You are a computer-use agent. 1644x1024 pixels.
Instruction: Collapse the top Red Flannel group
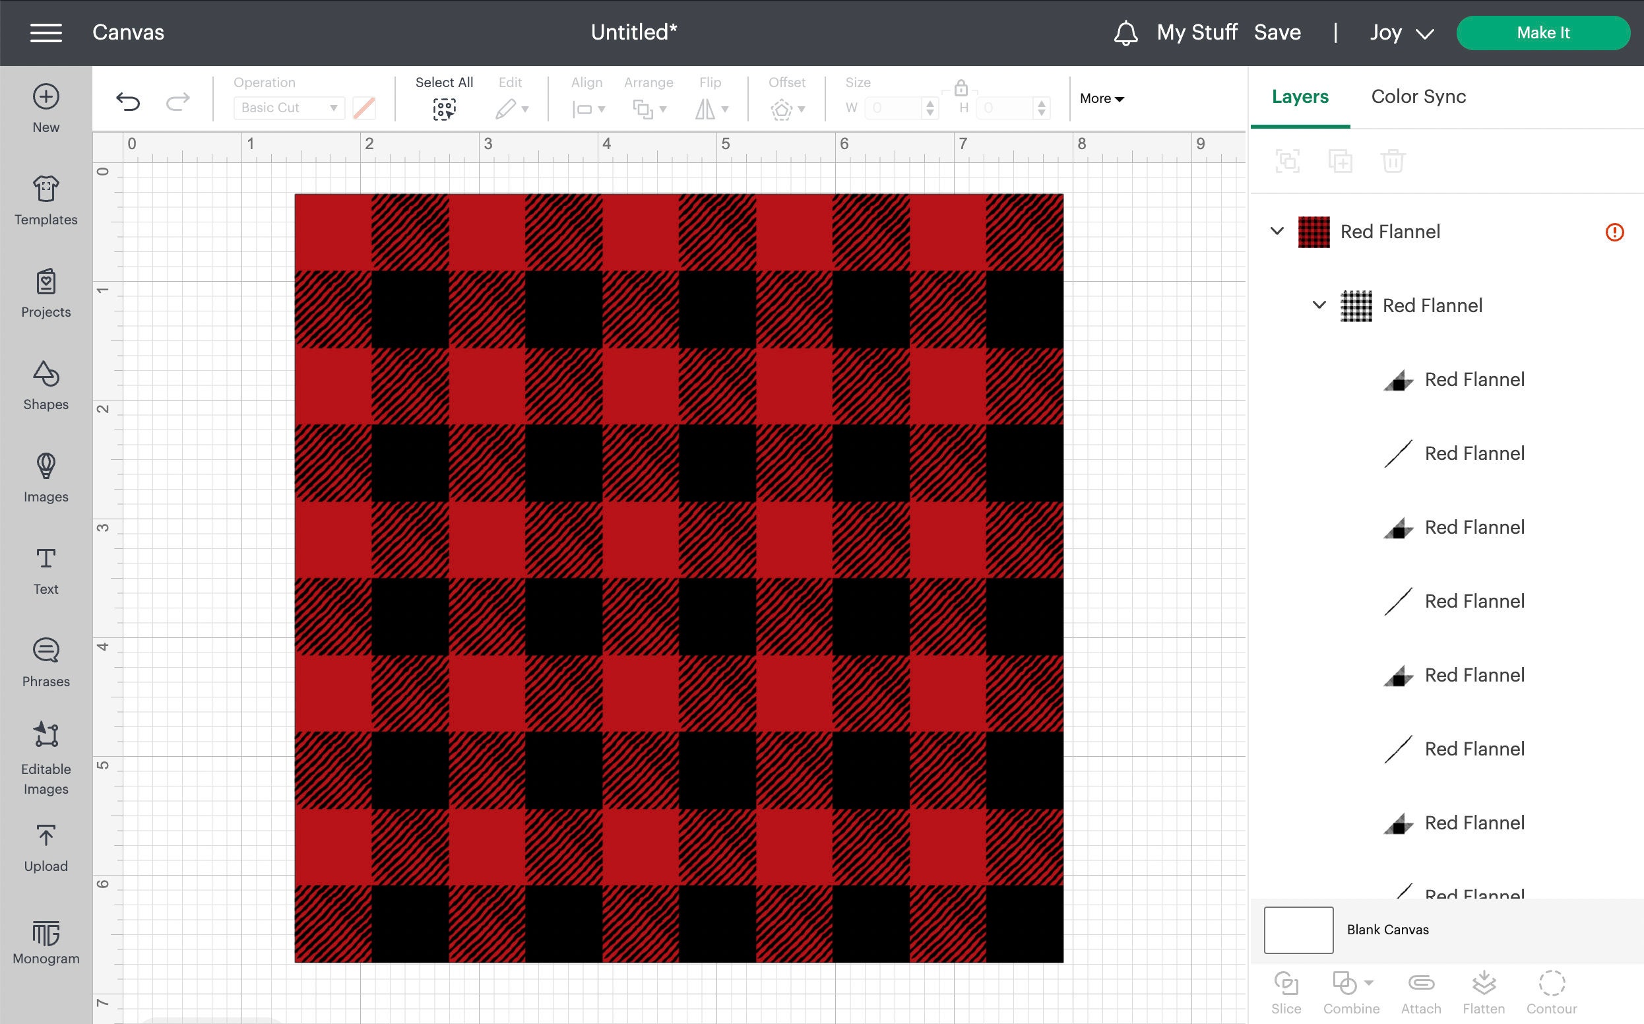1277,231
